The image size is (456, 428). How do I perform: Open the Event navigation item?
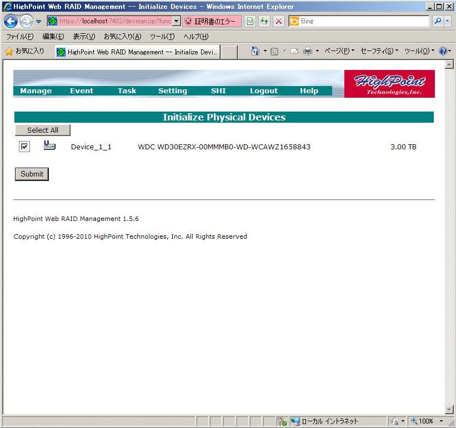(x=82, y=90)
